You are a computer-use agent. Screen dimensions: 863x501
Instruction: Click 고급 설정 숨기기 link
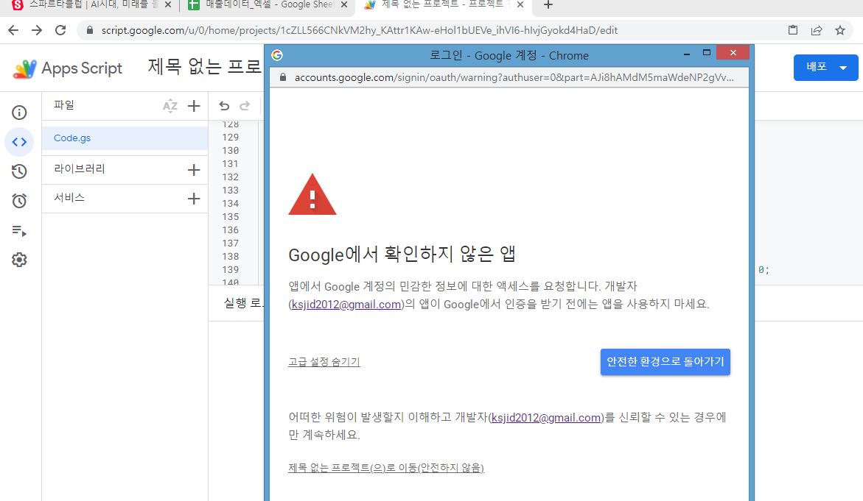[x=324, y=362]
